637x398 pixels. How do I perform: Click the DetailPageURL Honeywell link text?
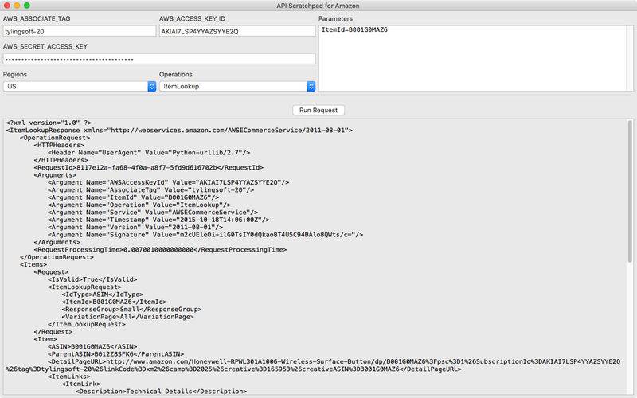coord(313,365)
